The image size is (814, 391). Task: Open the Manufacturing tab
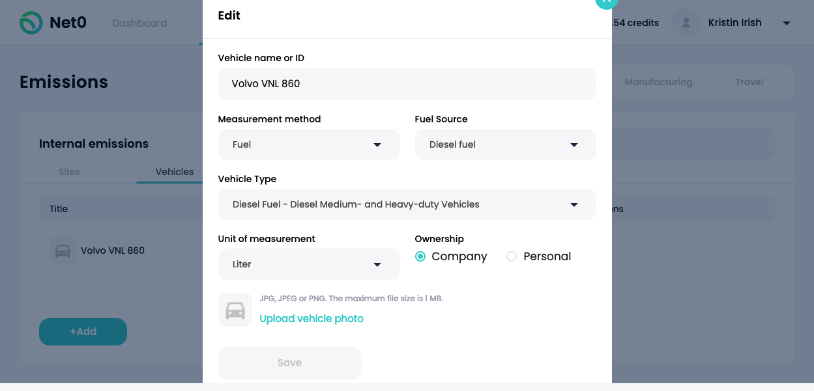(658, 82)
